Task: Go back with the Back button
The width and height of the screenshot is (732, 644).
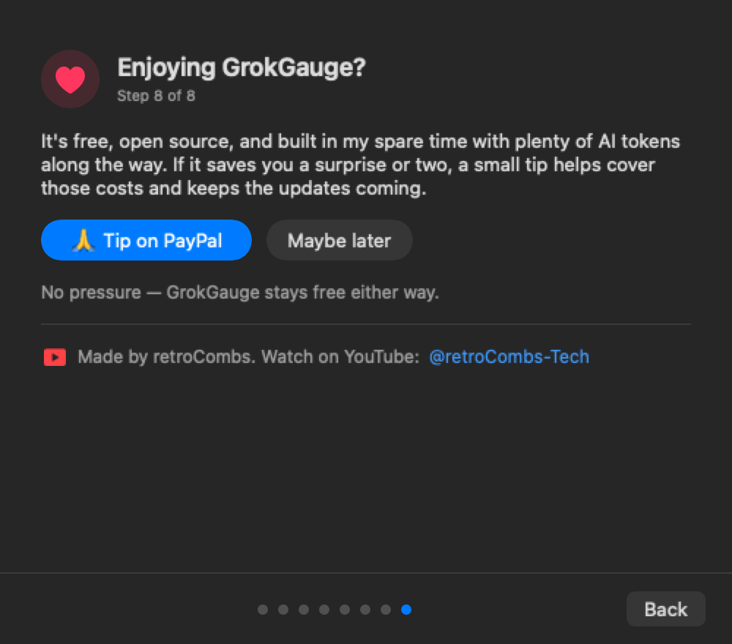Action: pyautogui.click(x=665, y=609)
